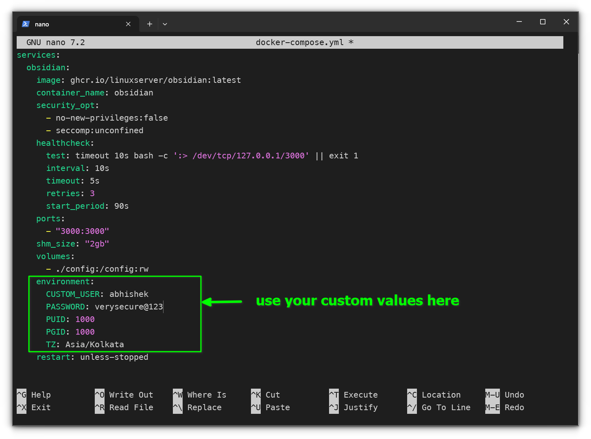
Task: Close the nano terminal tab
Action: point(128,24)
